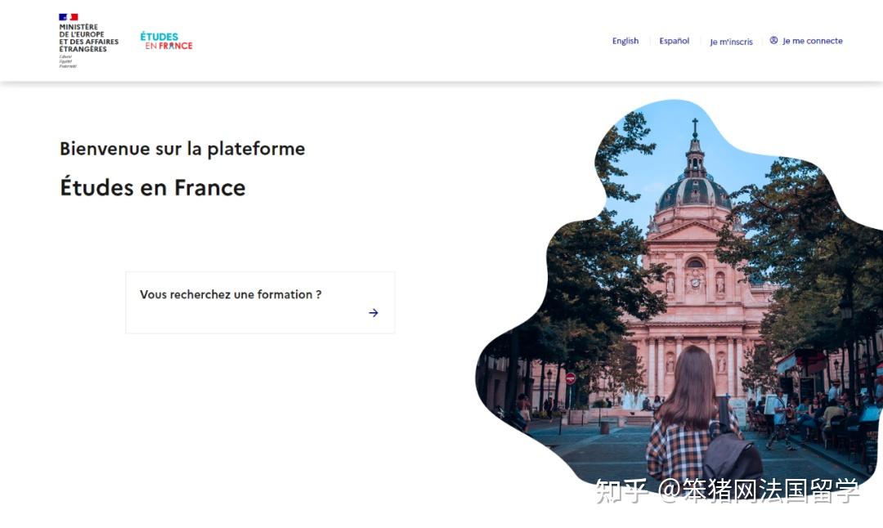Viewport: 883px width, 528px height.
Task: Open registration via "Je m'inscris"
Action: 730,41
